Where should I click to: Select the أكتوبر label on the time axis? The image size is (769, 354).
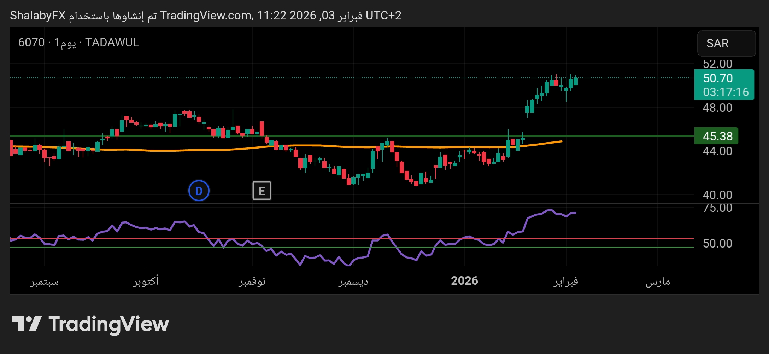(x=146, y=281)
